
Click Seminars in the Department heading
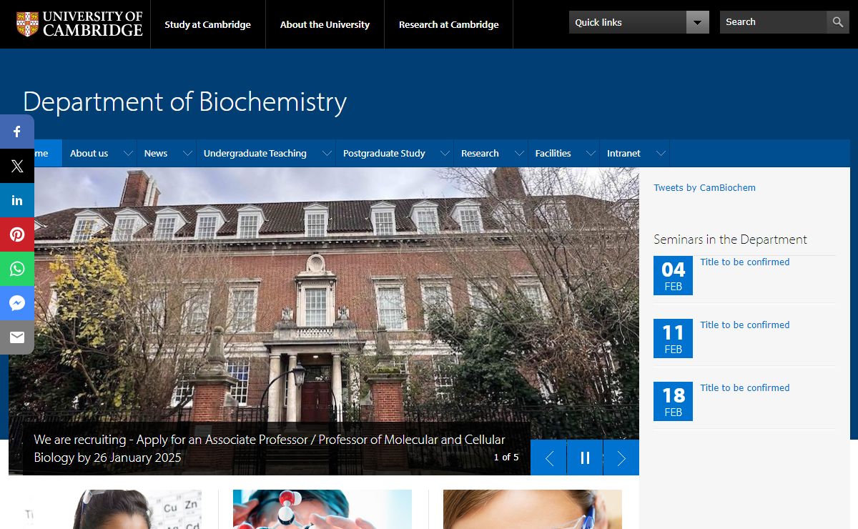pyautogui.click(x=730, y=239)
